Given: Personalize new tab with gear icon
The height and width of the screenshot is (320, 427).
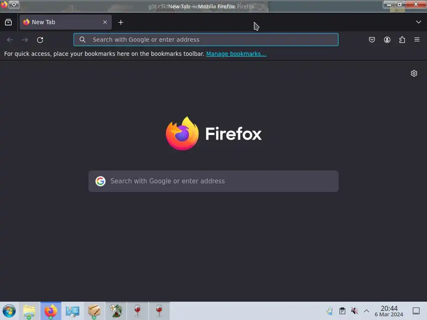Looking at the screenshot, I should 414,73.
